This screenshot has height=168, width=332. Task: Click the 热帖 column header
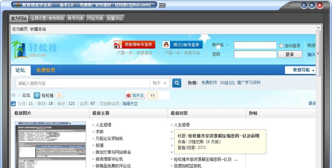253,113
